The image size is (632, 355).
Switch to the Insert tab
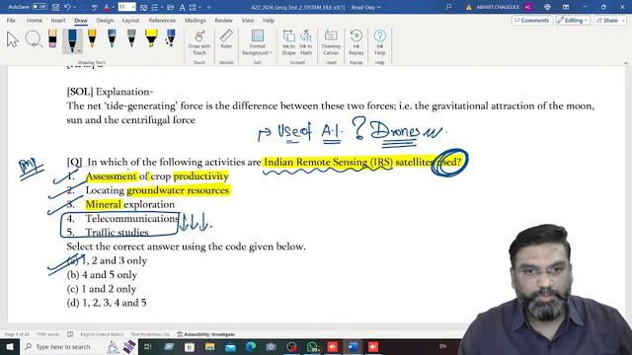58,20
